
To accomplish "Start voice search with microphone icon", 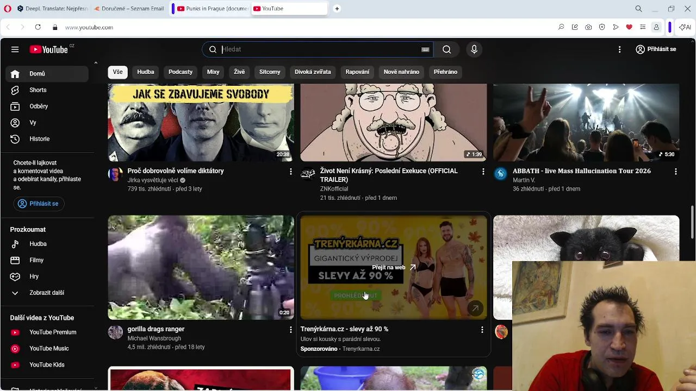I will coord(474,49).
